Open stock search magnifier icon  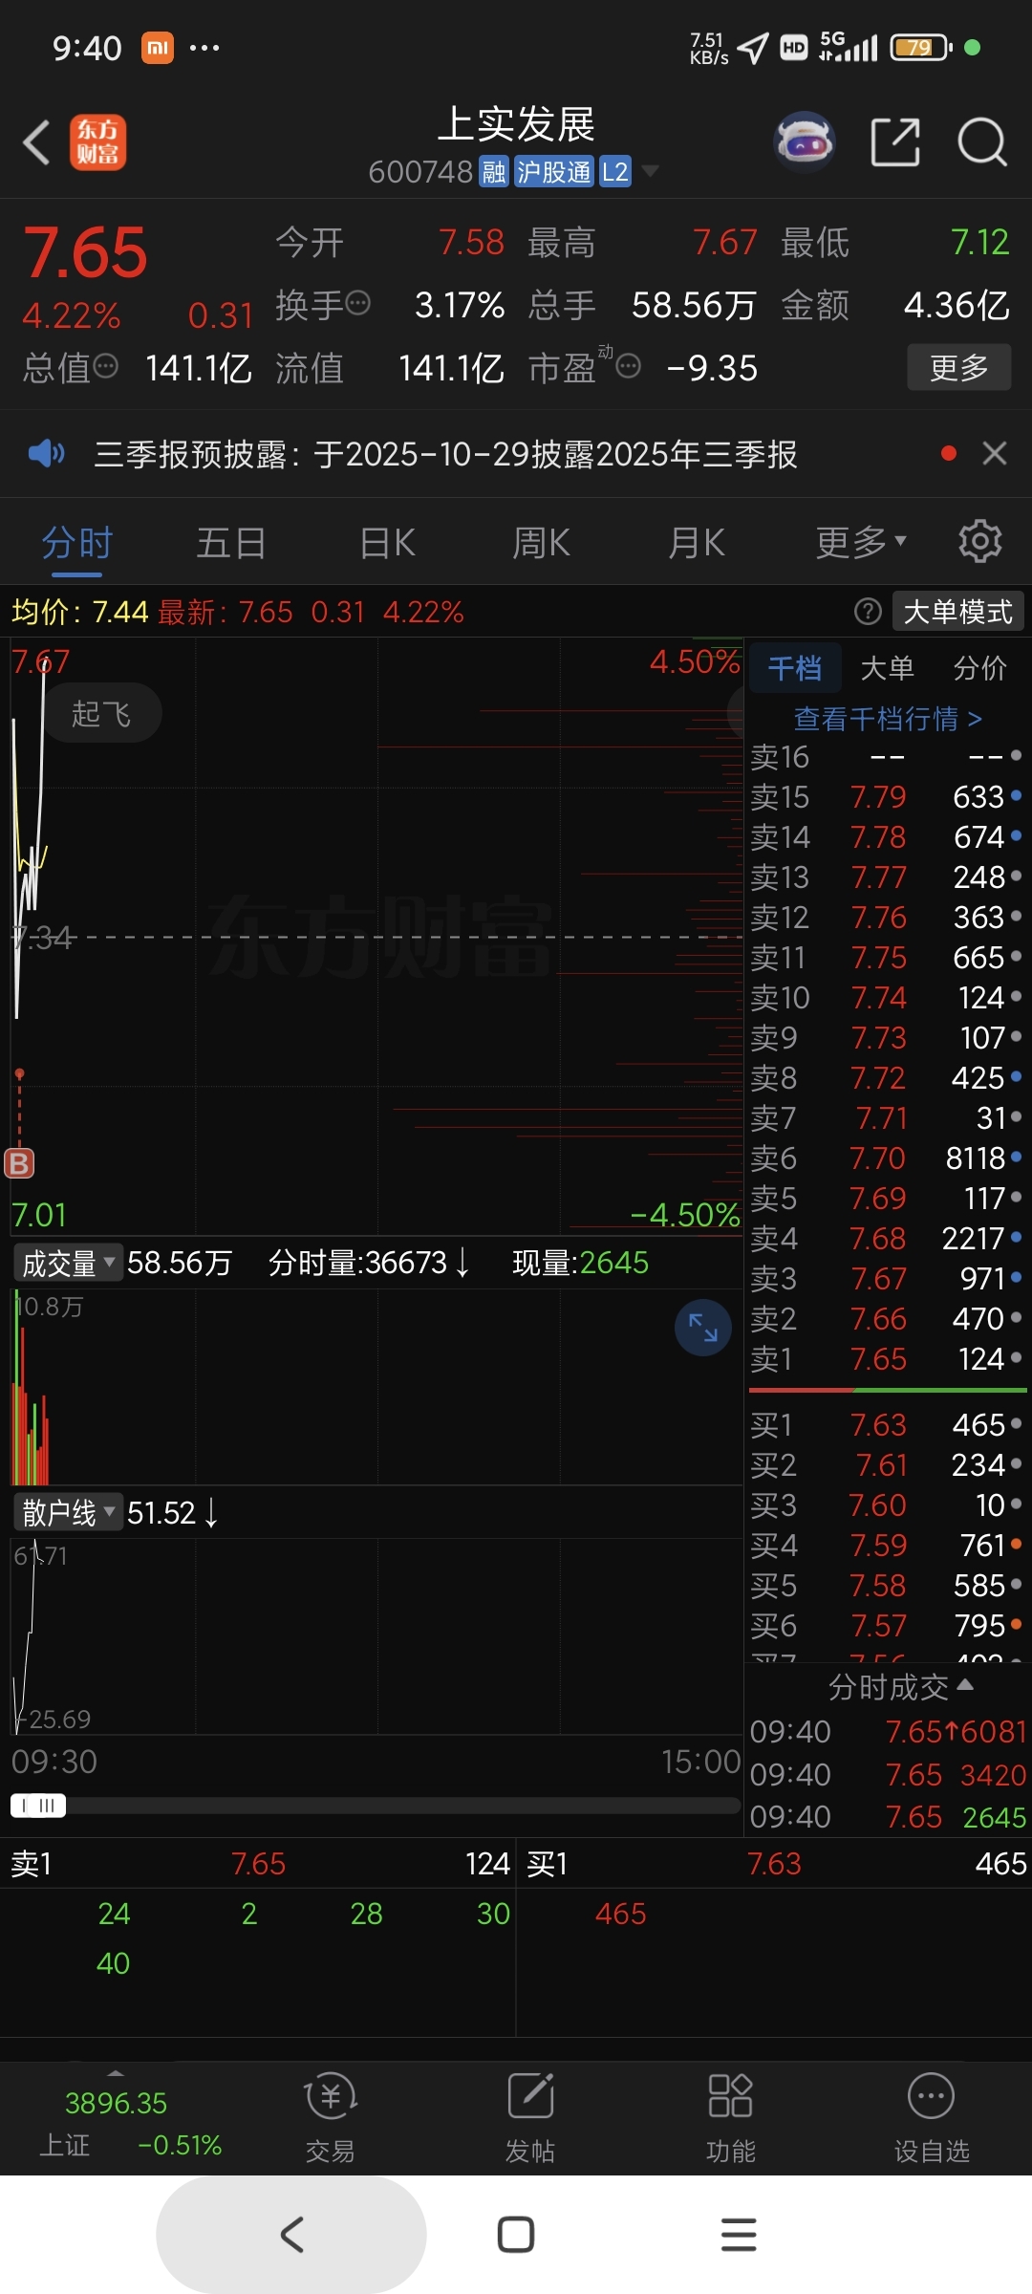click(x=981, y=142)
